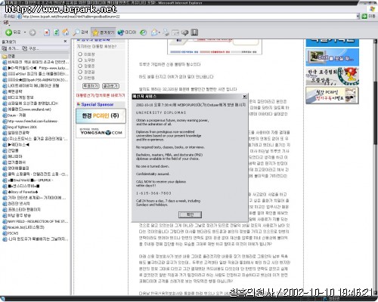Click the YONGSAN.COM sponsor banner

tap(101, 131)
